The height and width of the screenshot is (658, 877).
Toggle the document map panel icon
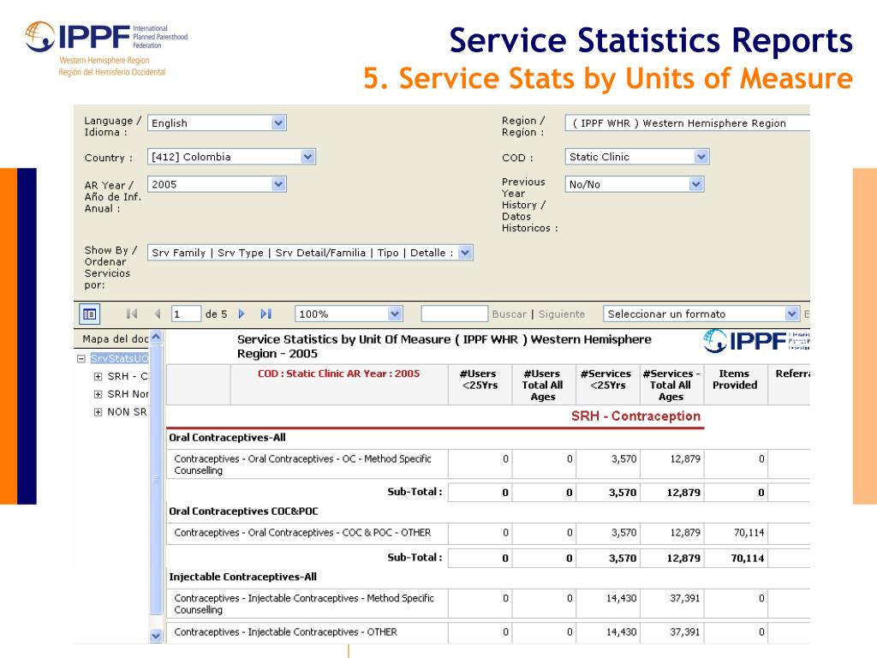pyautogui.click(x=89, y=314)
